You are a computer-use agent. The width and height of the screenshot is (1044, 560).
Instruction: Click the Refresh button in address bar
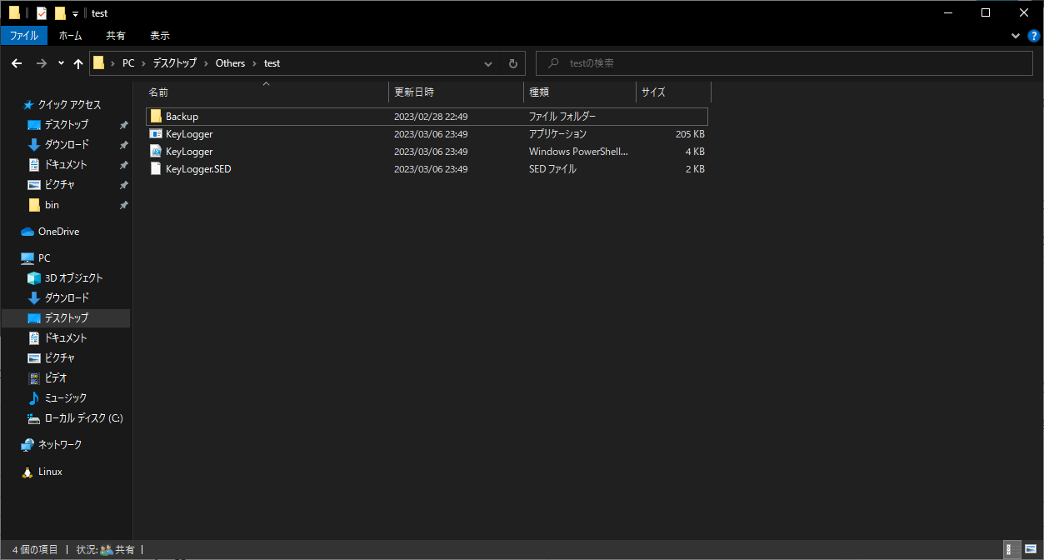tap(513, 63)
